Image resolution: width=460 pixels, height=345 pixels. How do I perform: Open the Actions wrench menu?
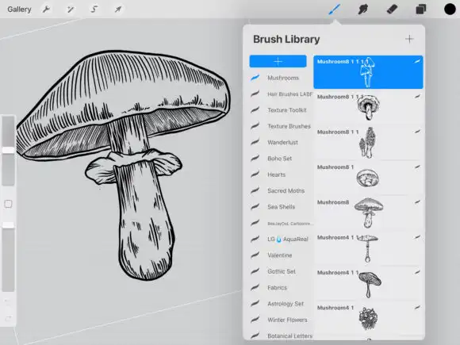pos(46,9)
